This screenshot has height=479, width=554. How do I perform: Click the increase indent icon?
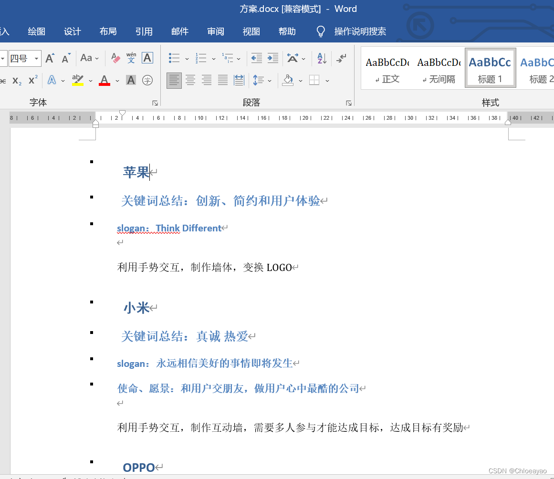[x=273, y=58]
